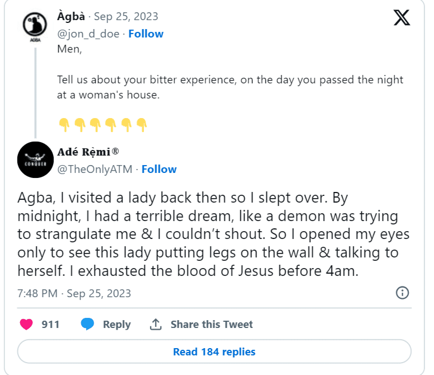Like the tweet with the heart icon
The image size is (434, 375).
point(26,324)
